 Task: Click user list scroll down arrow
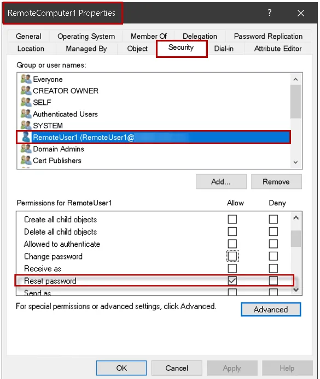point(295,162)
